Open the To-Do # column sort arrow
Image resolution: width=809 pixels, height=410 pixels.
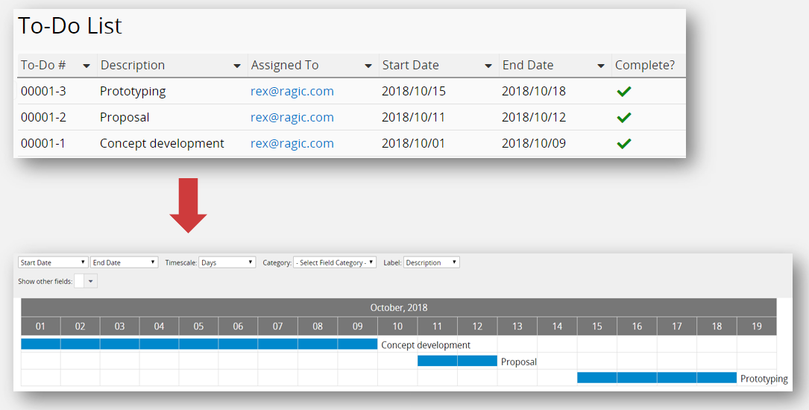[86, 66]
